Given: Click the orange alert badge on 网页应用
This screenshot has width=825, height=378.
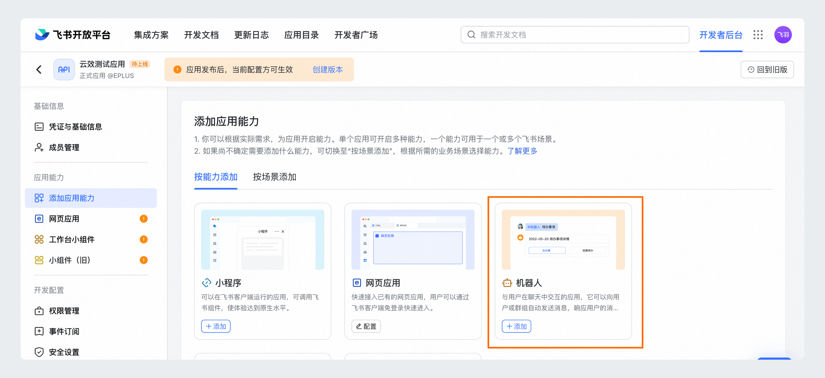Looking at the screenshot, I should [144, 218].
